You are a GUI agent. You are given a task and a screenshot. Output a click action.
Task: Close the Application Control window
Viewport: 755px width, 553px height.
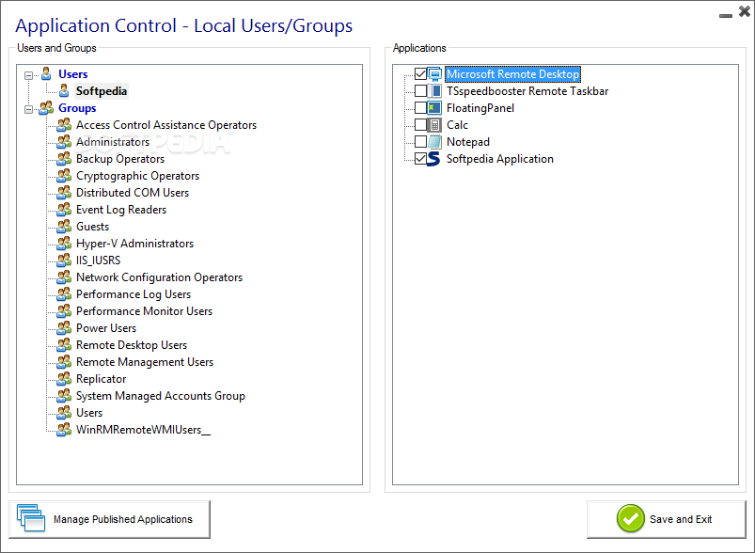(x=745, y=11)
